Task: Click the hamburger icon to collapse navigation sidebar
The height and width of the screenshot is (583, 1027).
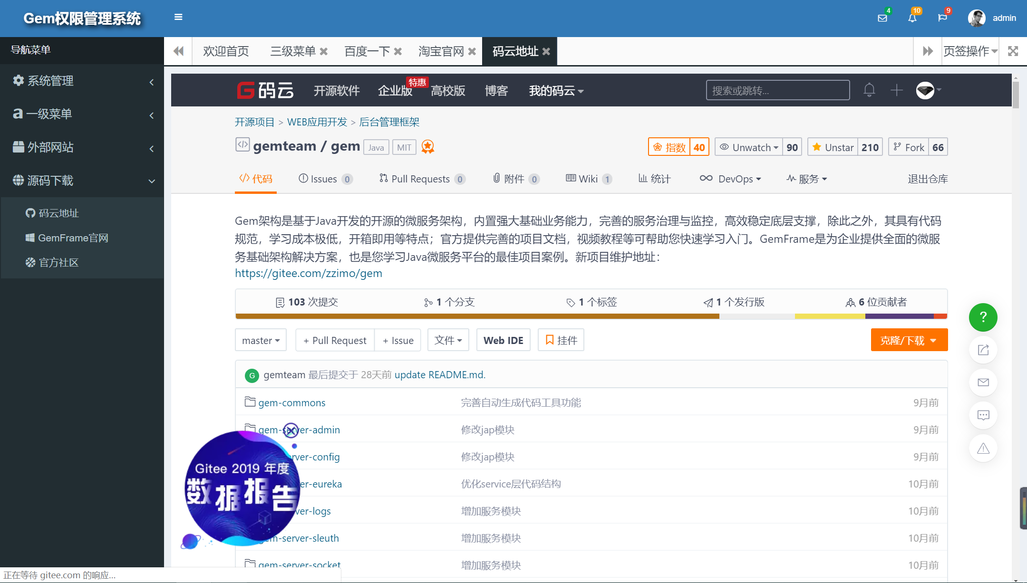Action: pyautogui.click(x=178, y=17)
